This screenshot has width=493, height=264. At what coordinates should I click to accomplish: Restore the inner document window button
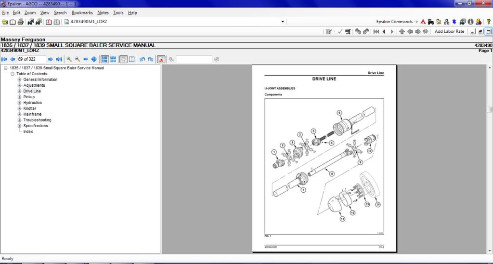click(480, 31)
